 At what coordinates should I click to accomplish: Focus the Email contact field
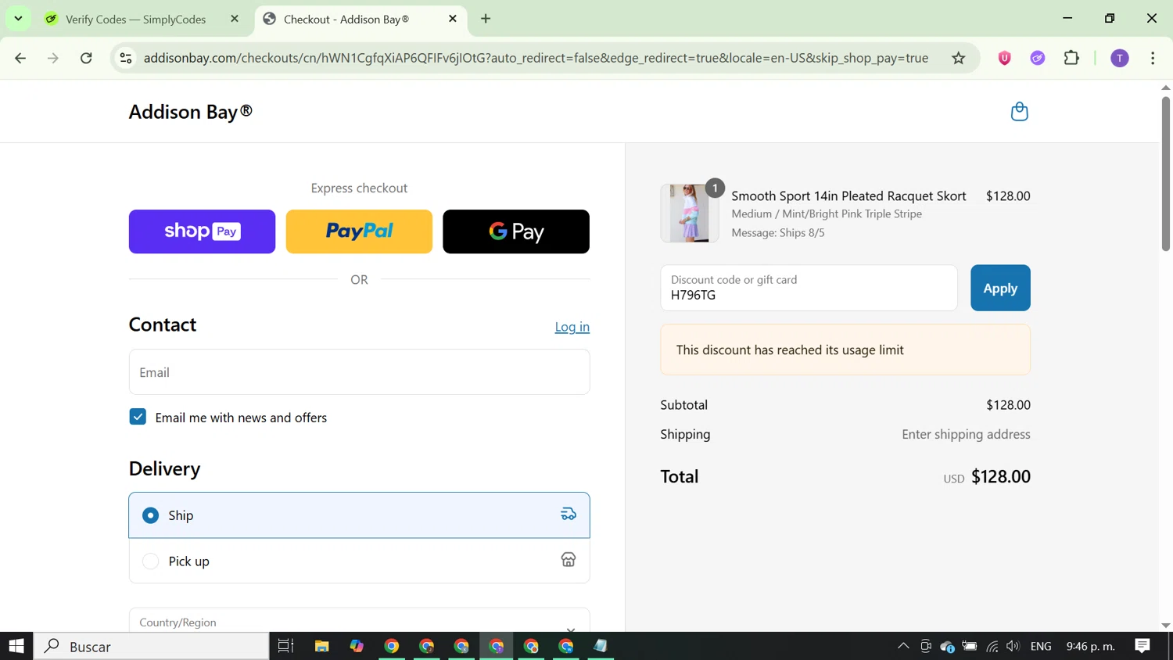click(x=359, y=372)
